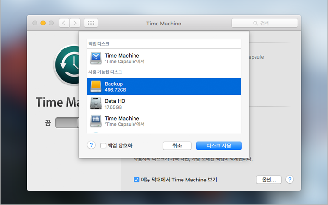Click the 486.72GB size text

point(115,90)
